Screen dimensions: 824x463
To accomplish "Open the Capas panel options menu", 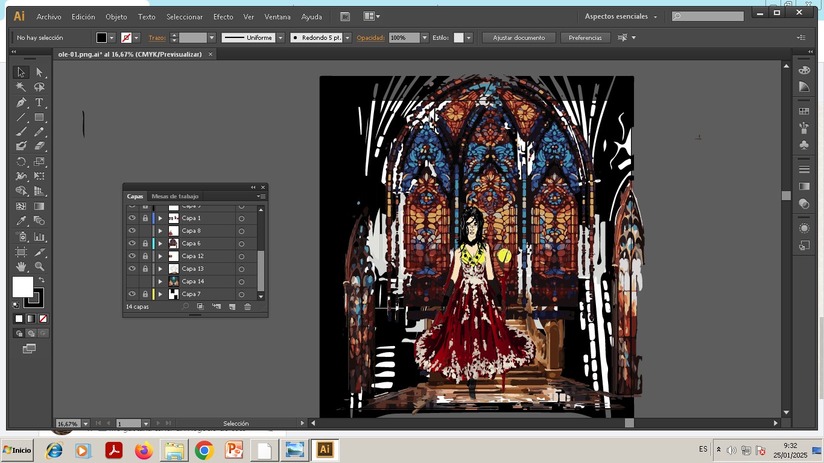I will (x=261, y=196).
